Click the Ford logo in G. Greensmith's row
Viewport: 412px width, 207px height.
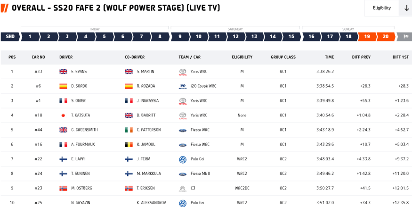tap(183, 130)
